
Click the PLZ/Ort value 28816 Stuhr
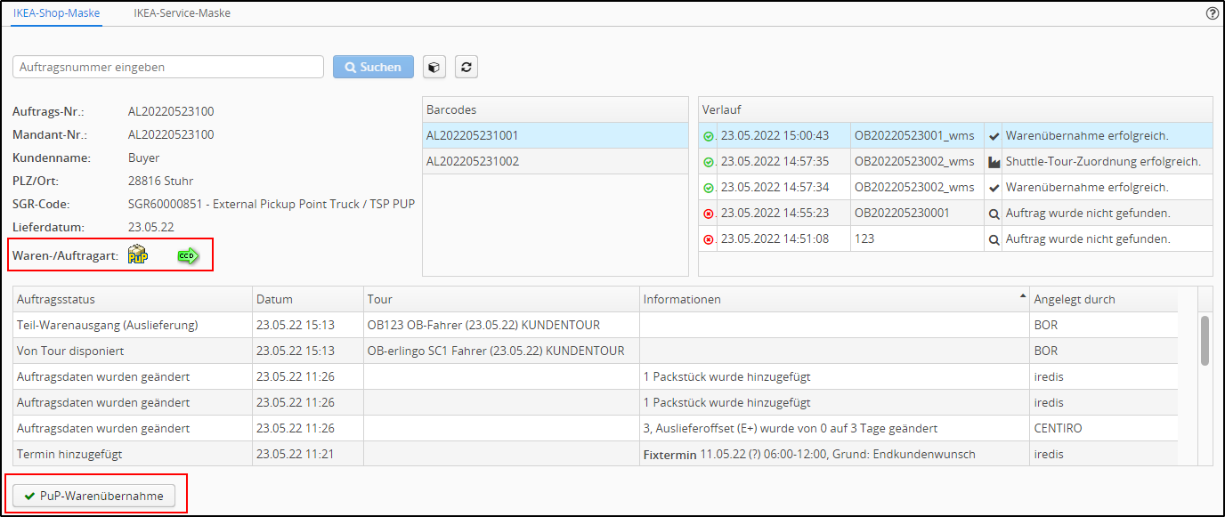162,181
